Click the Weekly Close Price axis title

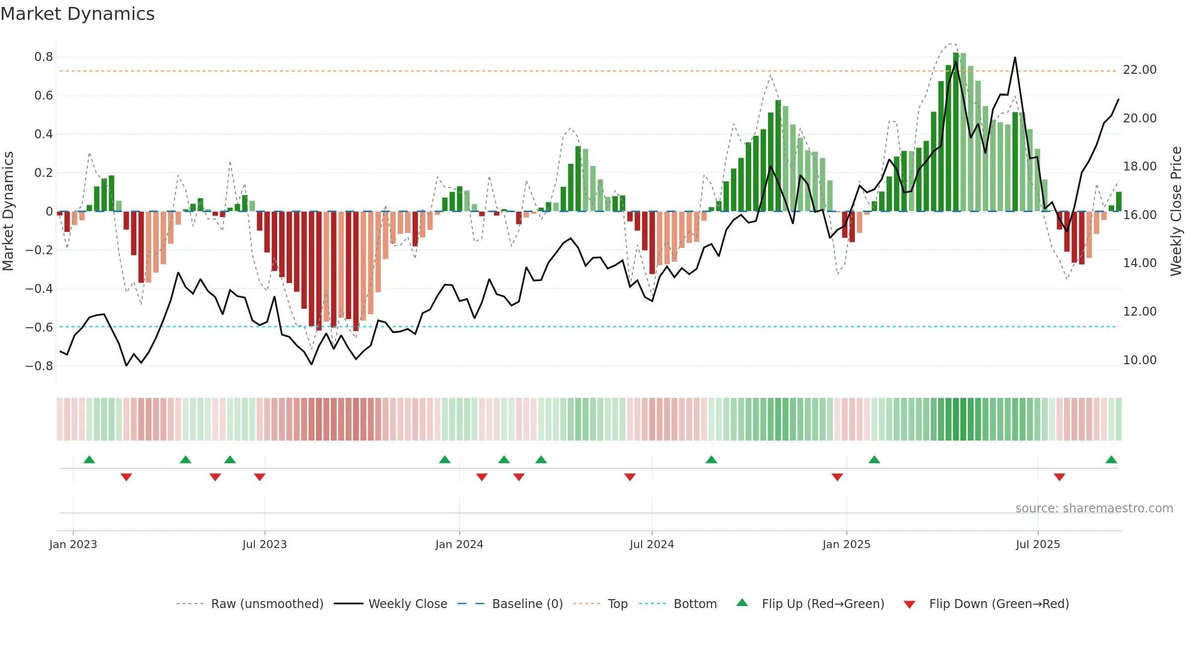pos(1176,211)
